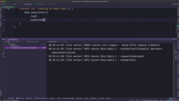The width and height of the screenshot is (179, 101).
Task: Click the console vertical scrollbar
Action: point(174,70)
